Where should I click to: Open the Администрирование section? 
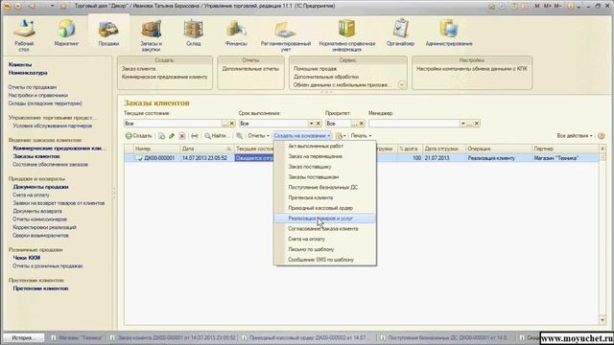pyautogui.click(x=449, y=34)
